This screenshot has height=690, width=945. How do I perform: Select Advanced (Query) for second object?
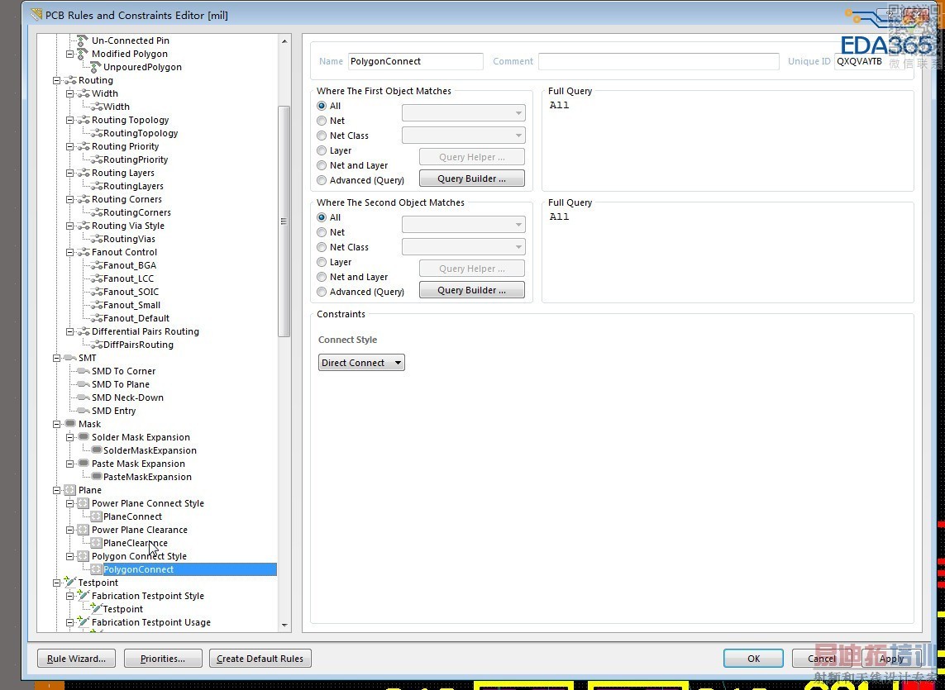pos(322,292)
